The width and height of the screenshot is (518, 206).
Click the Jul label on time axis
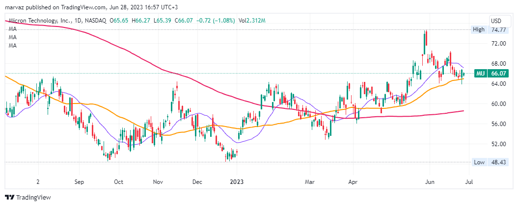469,182
